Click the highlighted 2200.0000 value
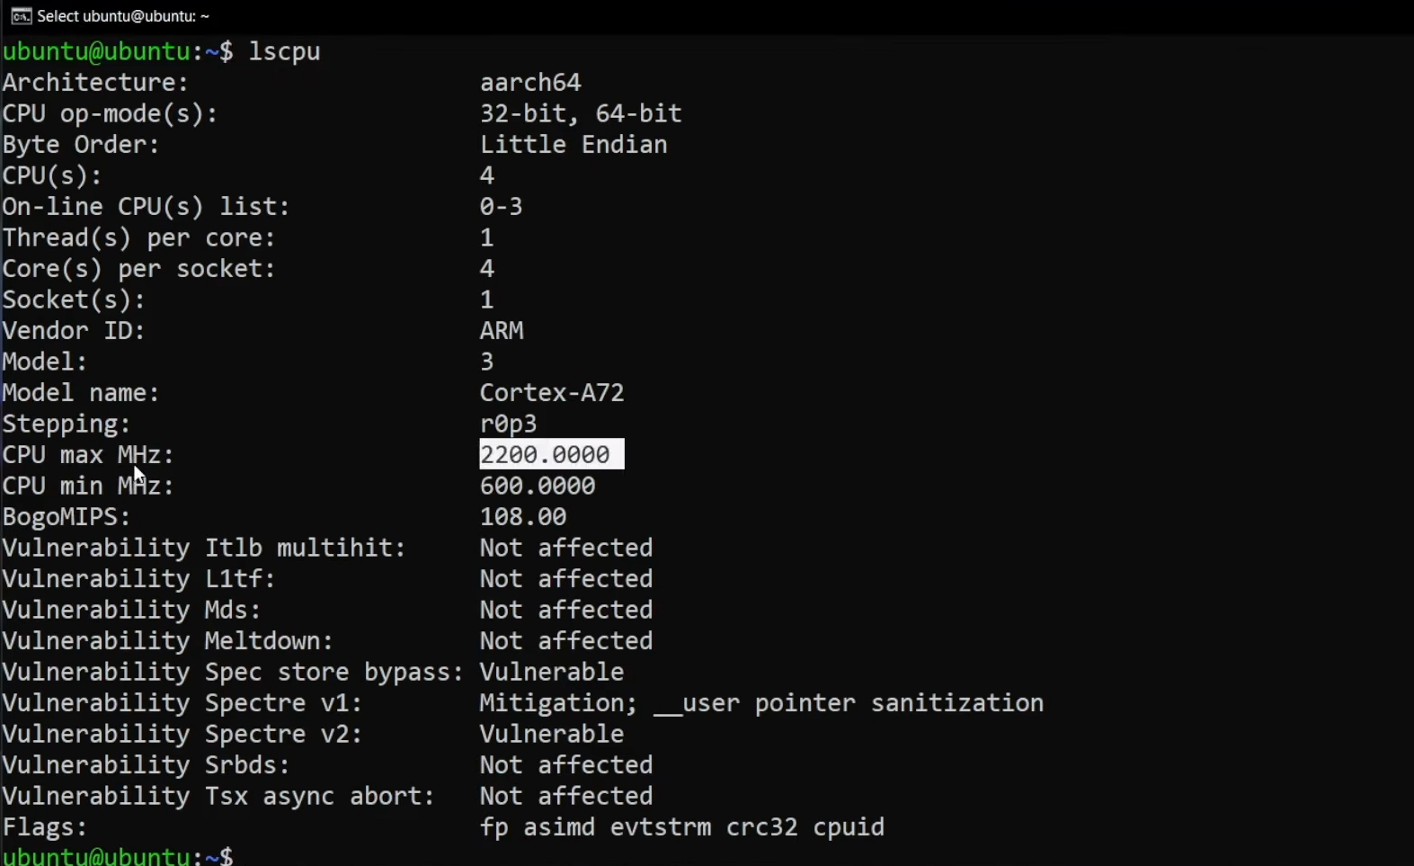This screenshot has height=866, width=1414. (551, 455)
